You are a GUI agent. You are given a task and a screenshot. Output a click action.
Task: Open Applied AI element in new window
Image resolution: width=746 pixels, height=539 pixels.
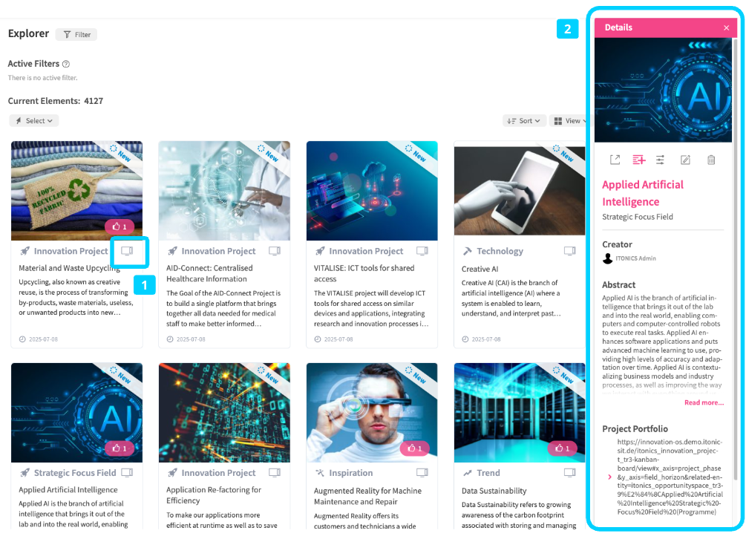click(x=615, y=160)
